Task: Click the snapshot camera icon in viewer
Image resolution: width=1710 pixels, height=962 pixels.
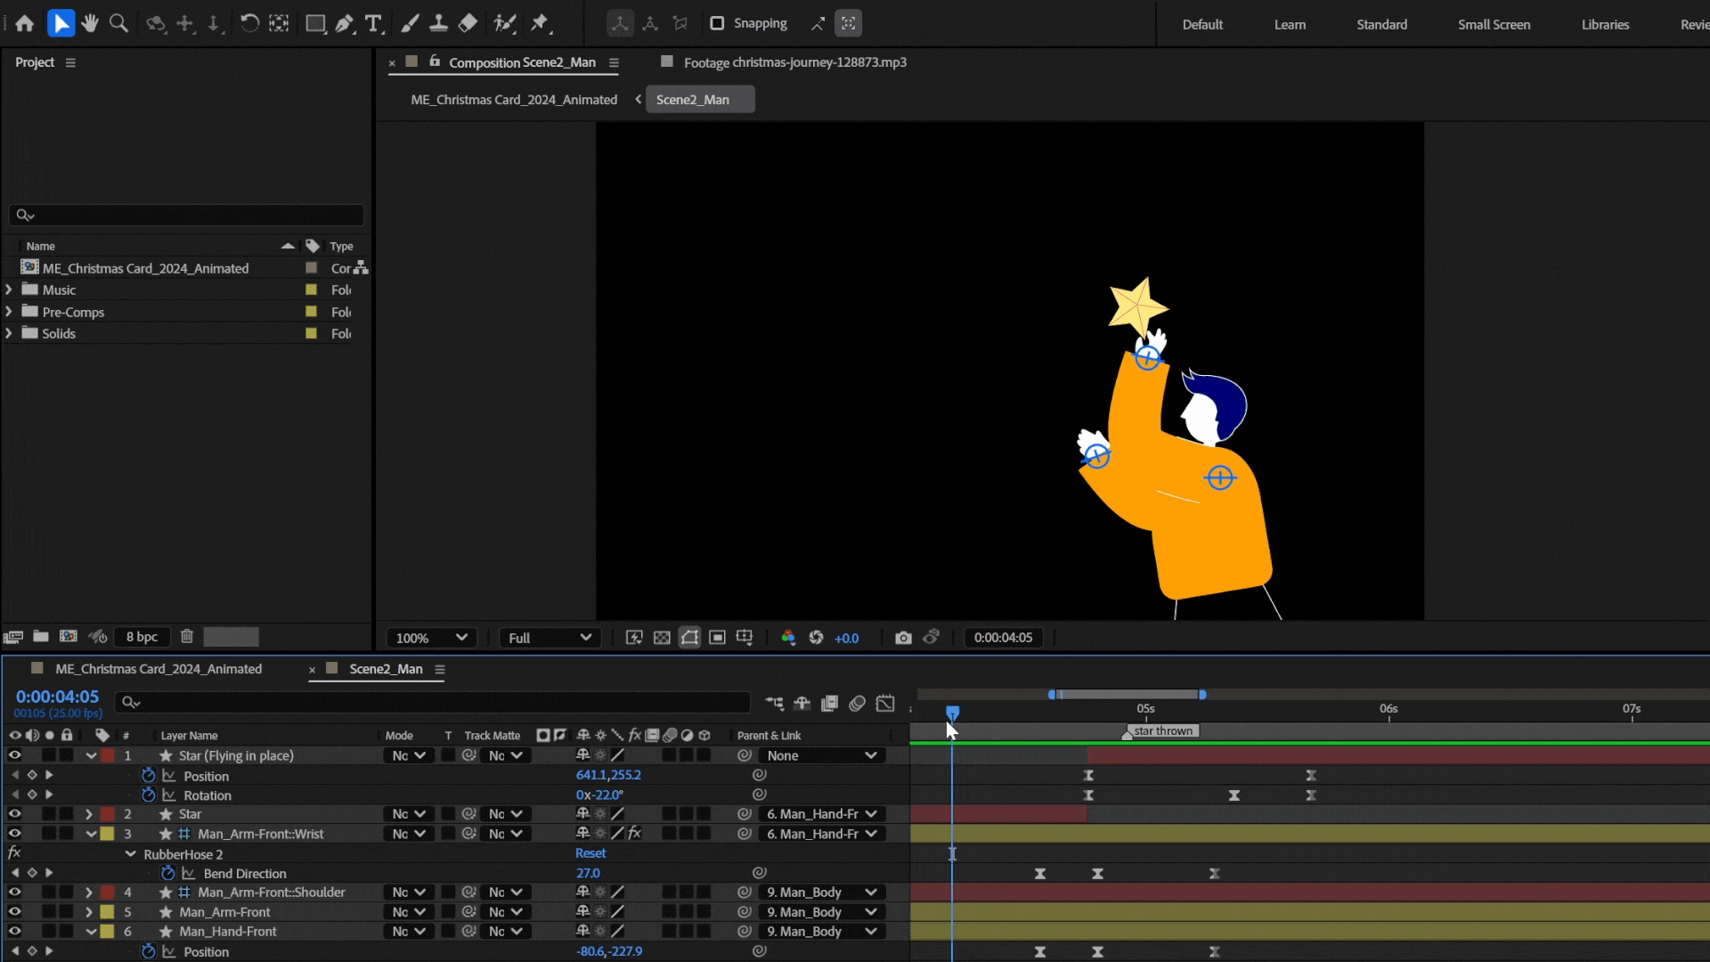Action: point(903,638)
